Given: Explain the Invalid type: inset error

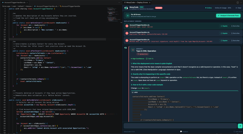Looking at the screenshot, I should (x=224, y=26).
